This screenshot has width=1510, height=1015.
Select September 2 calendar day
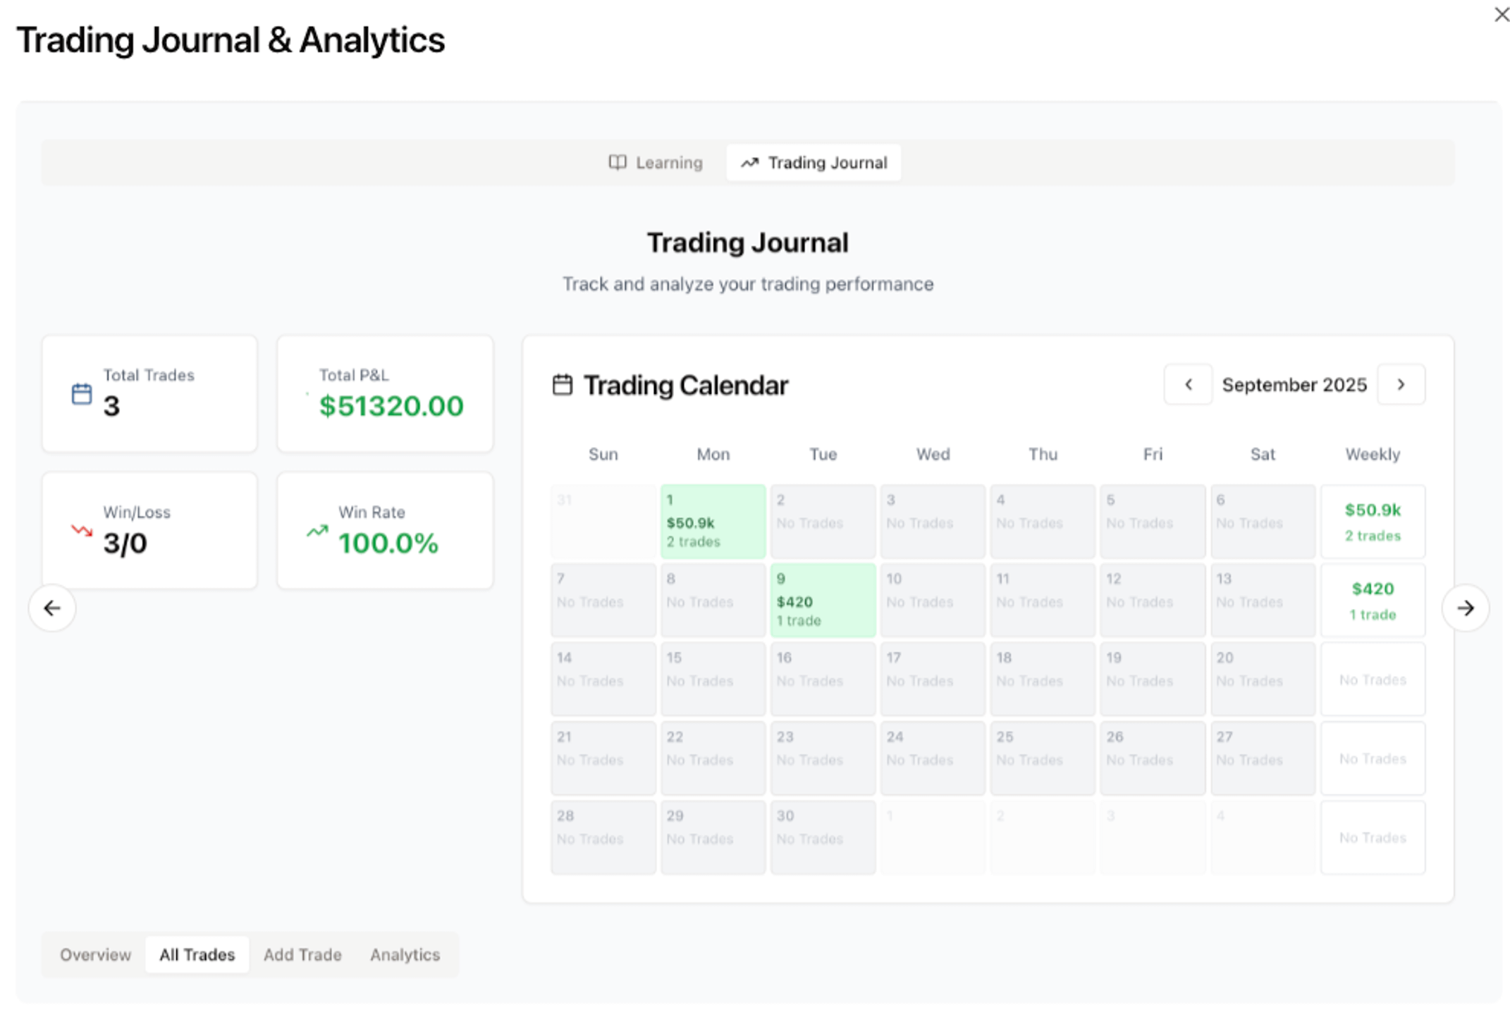(x=823, y=522)
